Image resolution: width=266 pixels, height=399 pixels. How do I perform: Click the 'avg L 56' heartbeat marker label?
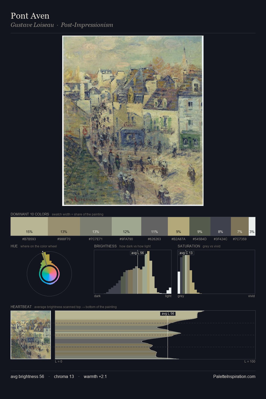pos(168,314)
